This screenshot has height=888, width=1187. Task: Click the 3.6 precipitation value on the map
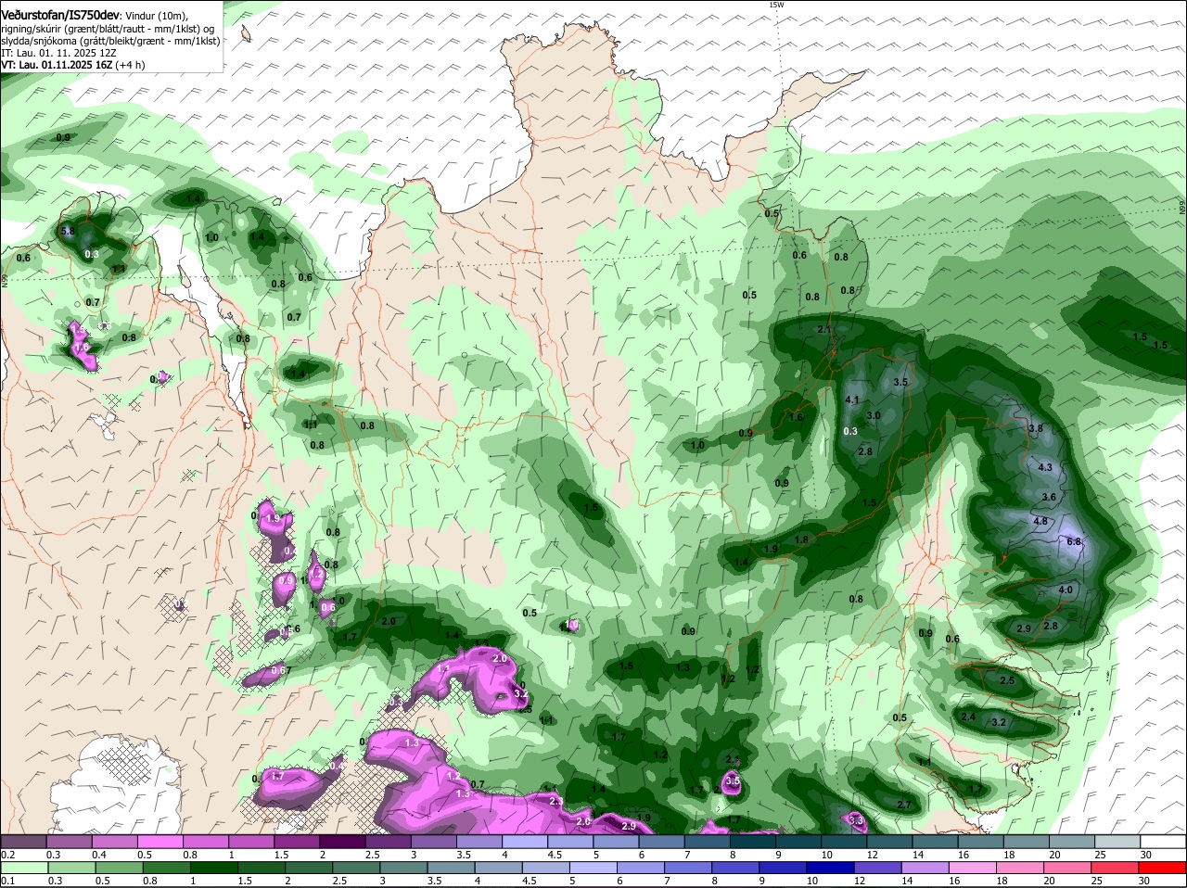tap(1049, 497)
